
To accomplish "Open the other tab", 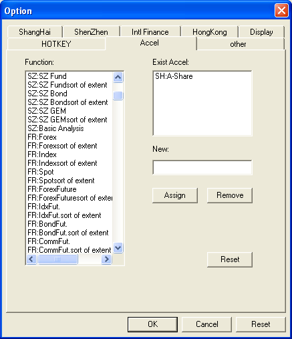I will point(238,44).
